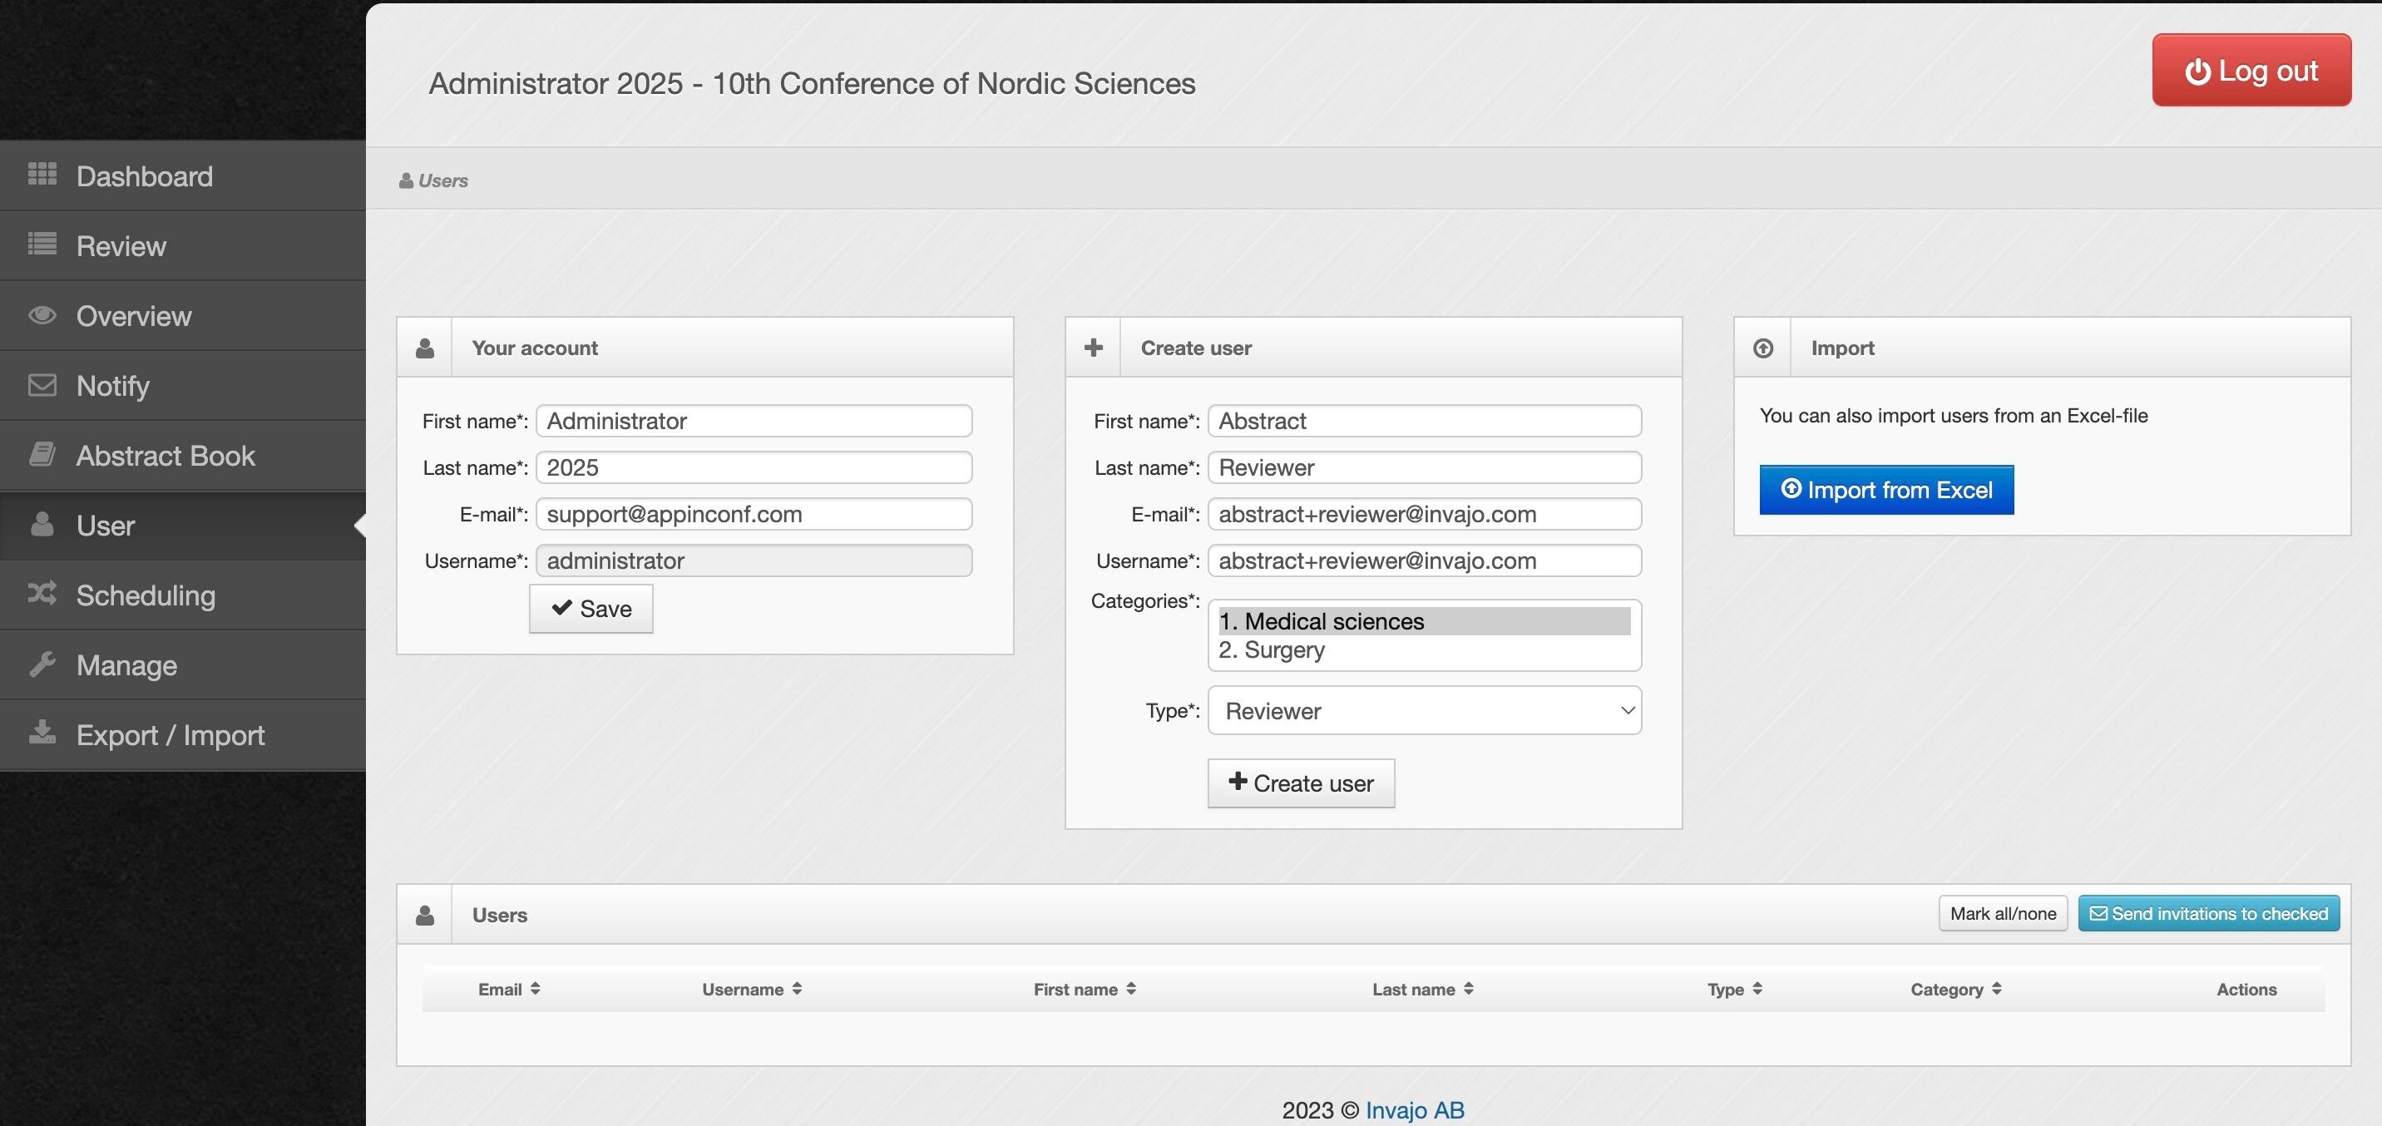Image resolution: width=2382 pixels, height=1126 pixels.
Task: Click Import from Excel button
Action: (x=1885, y=490)
